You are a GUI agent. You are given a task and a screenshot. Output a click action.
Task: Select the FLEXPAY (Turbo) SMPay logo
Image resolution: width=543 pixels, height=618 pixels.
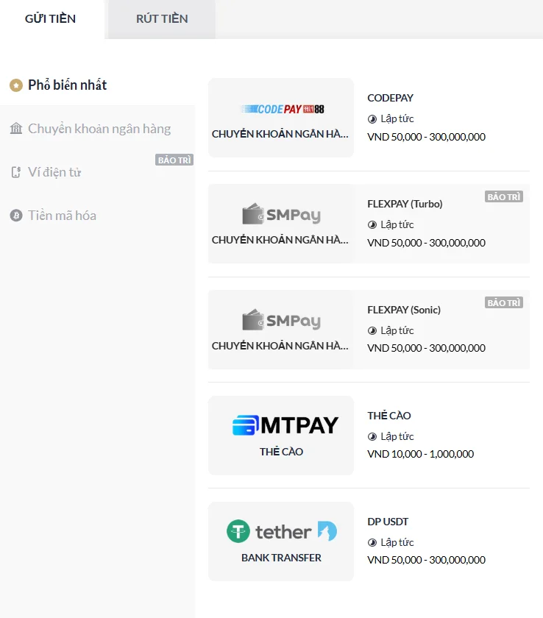281,215
